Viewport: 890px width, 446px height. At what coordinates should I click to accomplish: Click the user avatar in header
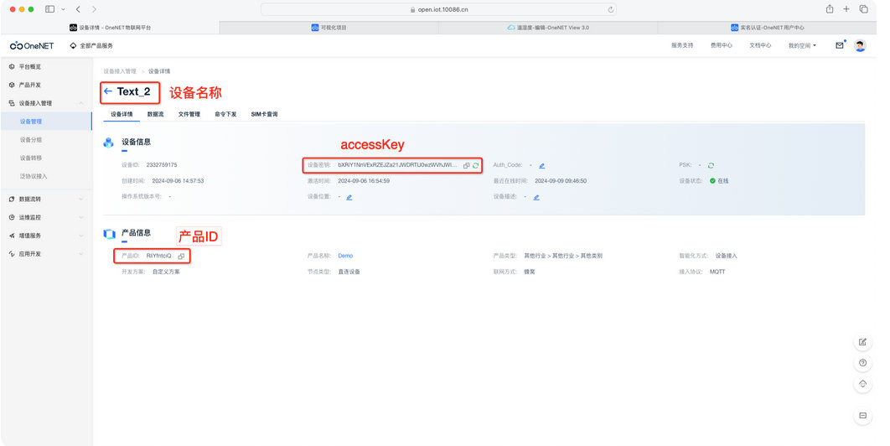tap(860, 45)
